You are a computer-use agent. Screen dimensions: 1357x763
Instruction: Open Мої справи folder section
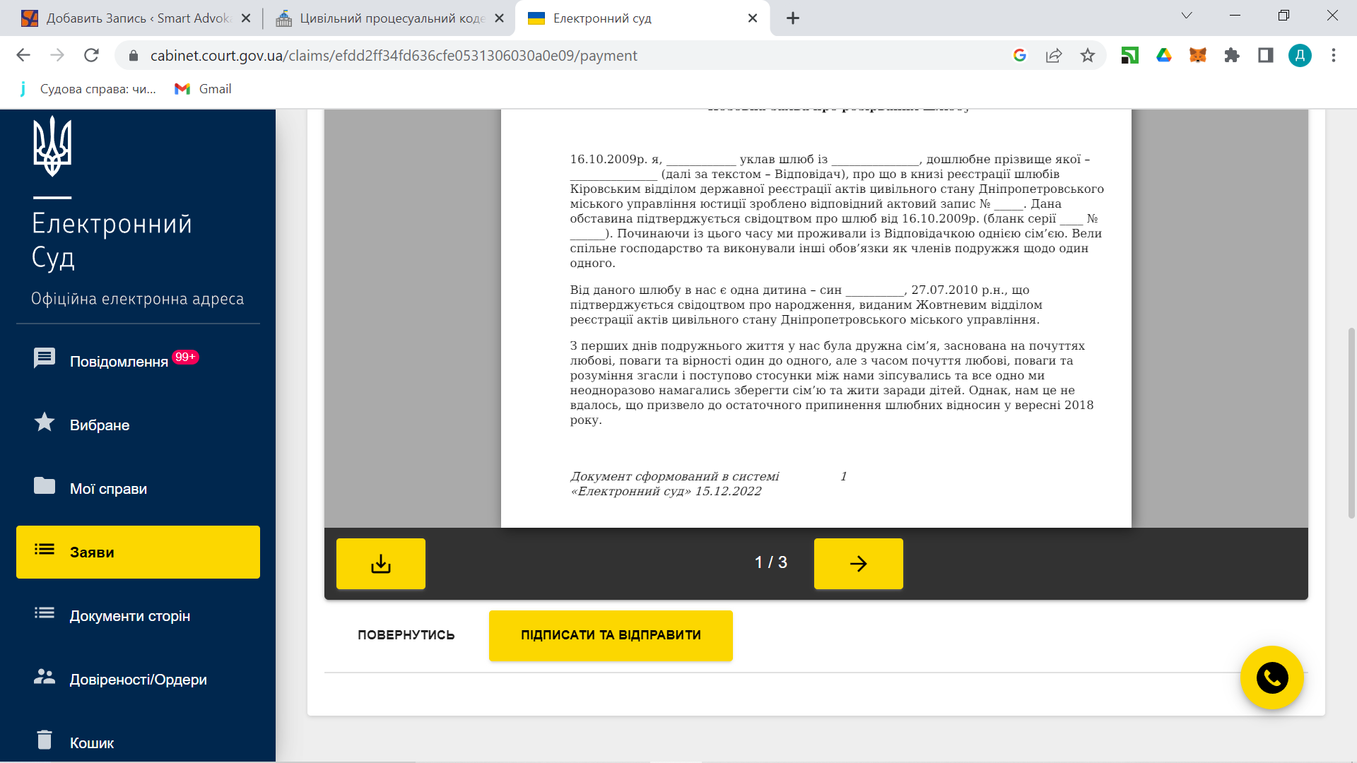click(x=107, y=488)
